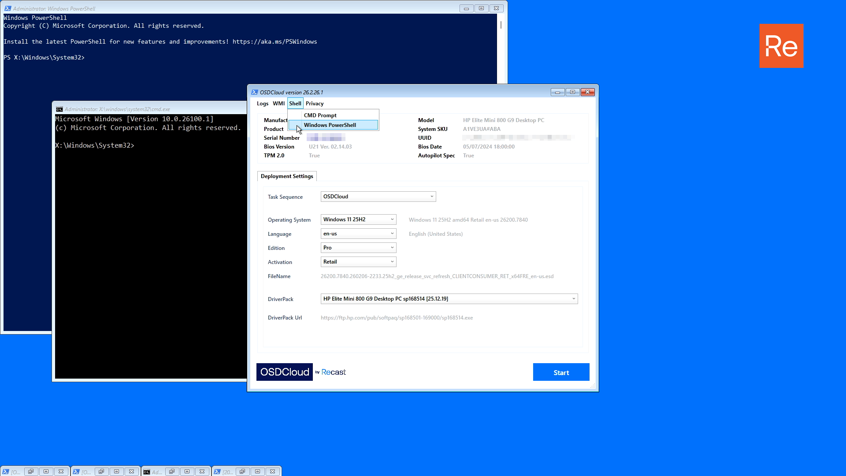The width and height of the screenshot is (846, 476).
Task: Restore the minimized '[20...' PowerShell window
Action: coord(242,472)
